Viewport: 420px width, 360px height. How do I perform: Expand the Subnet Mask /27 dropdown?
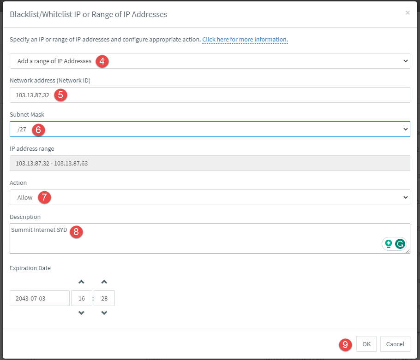(210, 129)
